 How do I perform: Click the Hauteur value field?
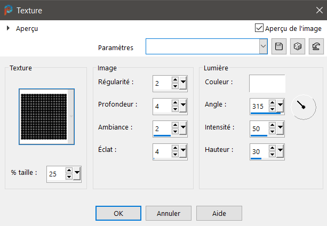coord(258,152)
